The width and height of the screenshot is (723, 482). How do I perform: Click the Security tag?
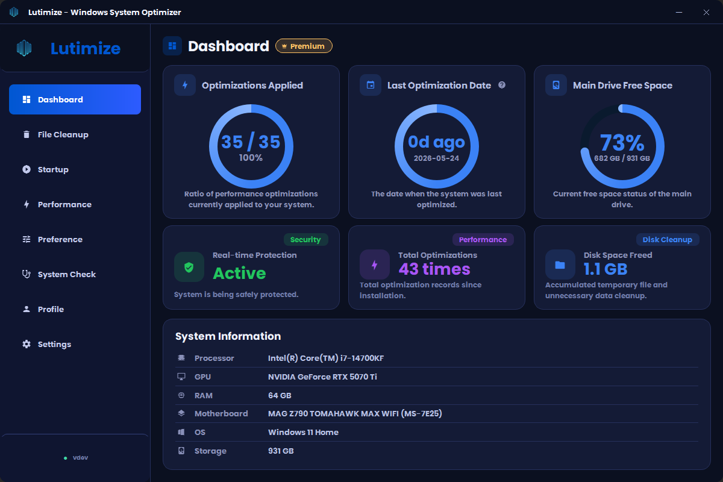tap(305, 239)
